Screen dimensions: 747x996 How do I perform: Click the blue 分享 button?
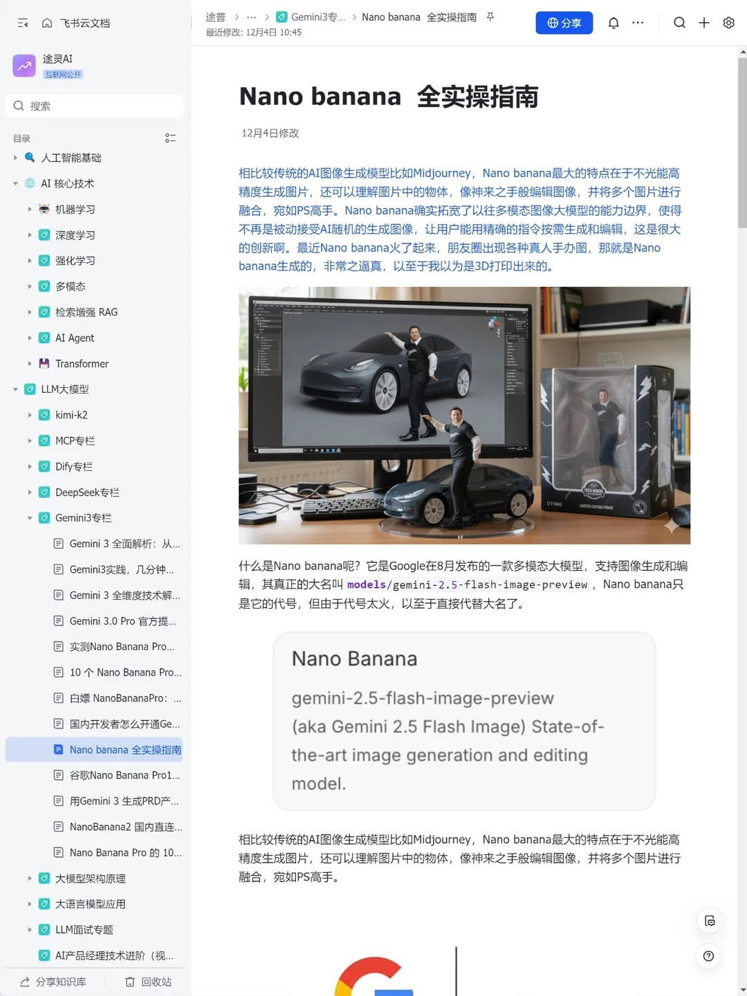(x=564, y=23)
